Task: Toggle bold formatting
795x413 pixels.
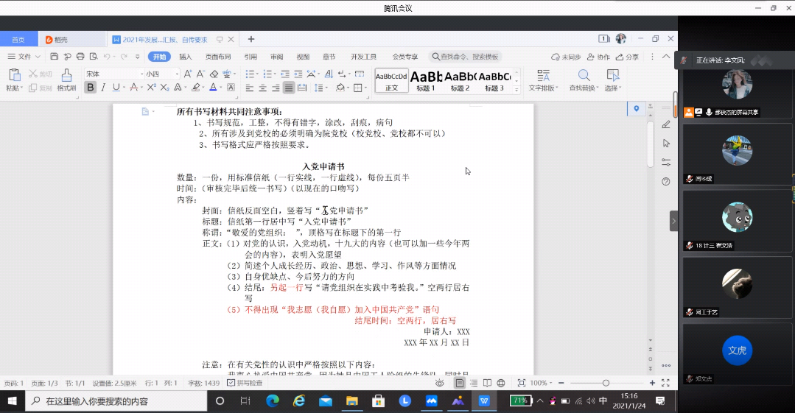Action: [x=91, y=88]
